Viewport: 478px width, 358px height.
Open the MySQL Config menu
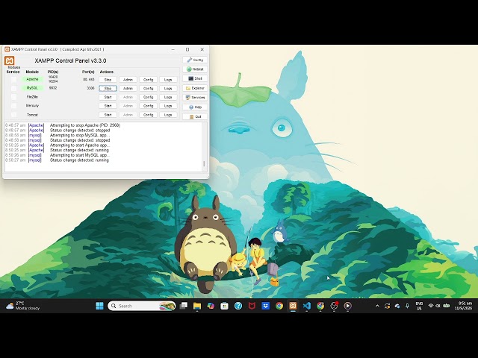tap(148, 88)
